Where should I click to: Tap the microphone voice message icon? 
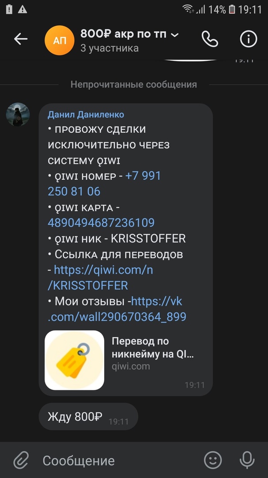[x=247, y=460]
